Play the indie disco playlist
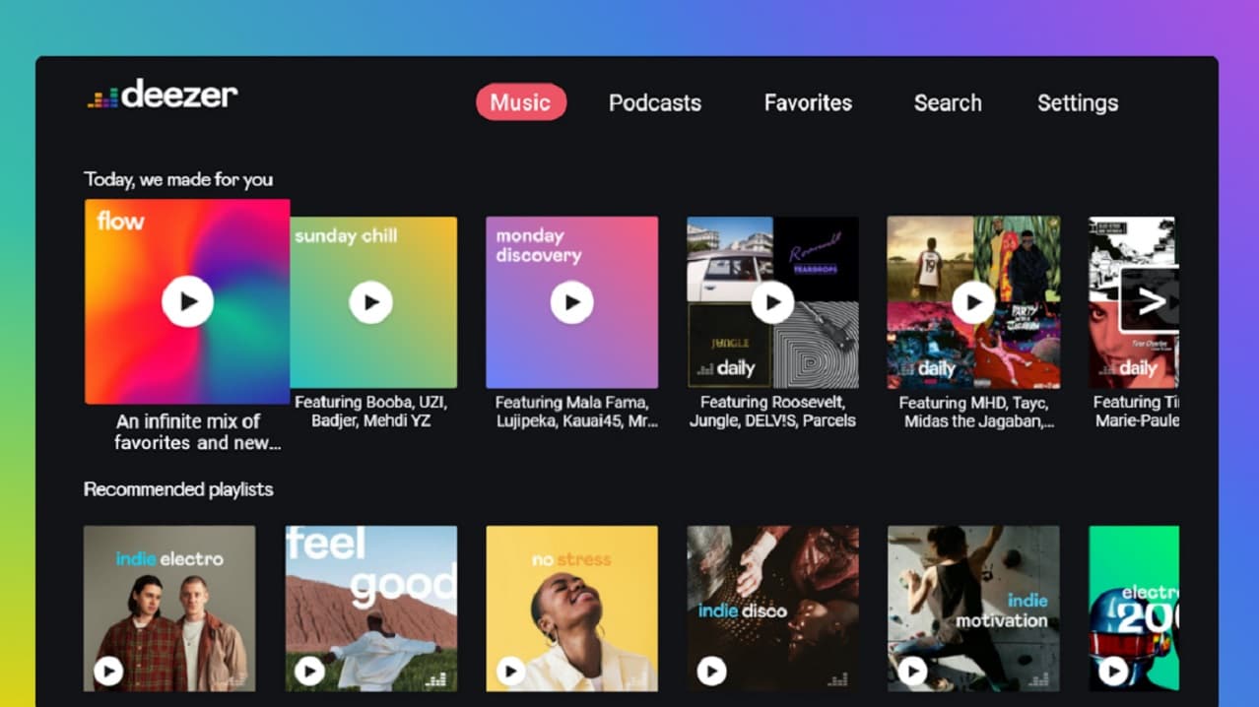1259x707 pixels. point(711,672)
